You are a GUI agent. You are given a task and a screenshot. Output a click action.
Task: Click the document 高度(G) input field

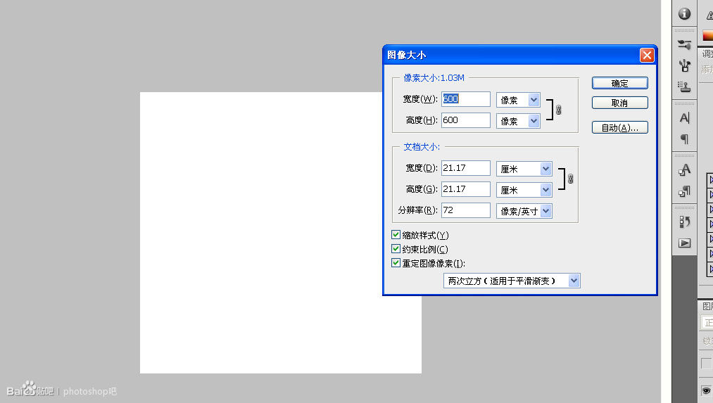[466, 189]
